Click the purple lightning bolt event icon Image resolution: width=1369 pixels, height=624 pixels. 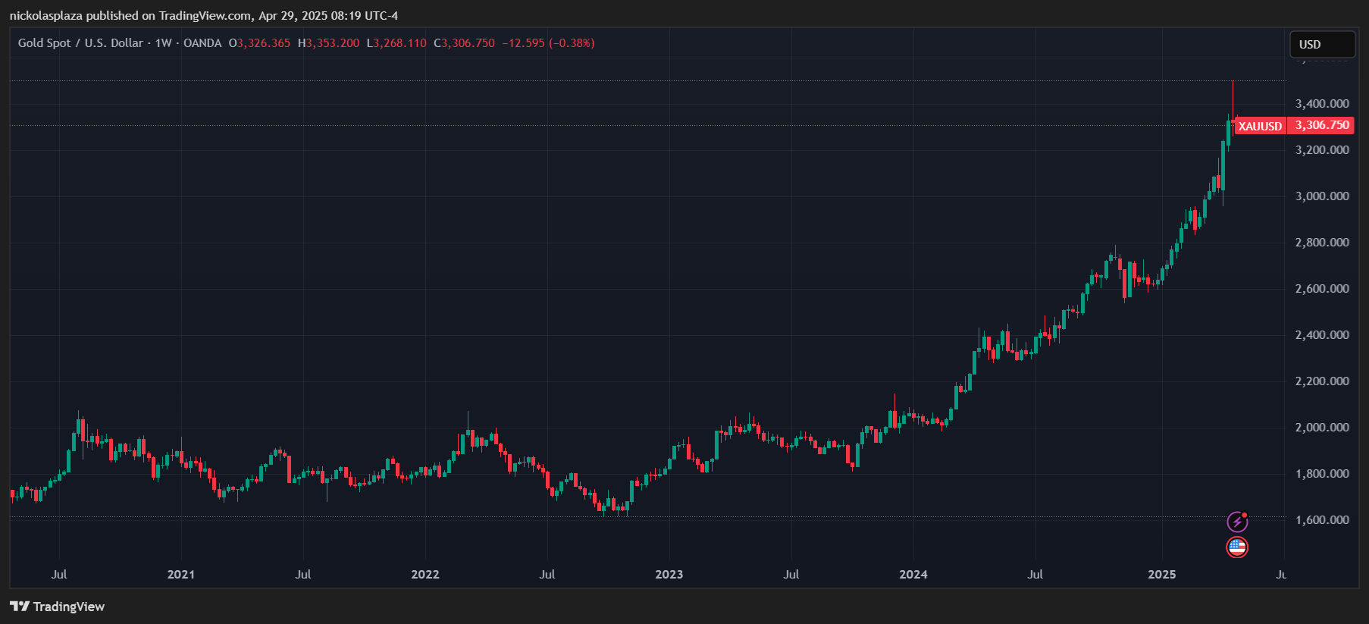pyautogui.click(x=1237, y=522)
